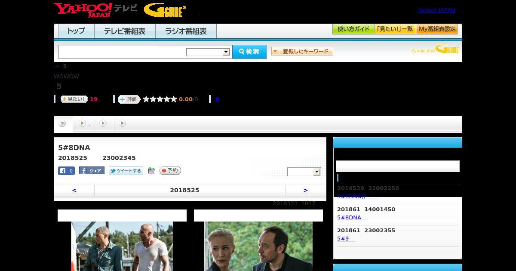Open the 5#8DNA() link for 2018529
The width and height of the screenshot is (516, 271).
pyautogui.click(x=358, y=197)
